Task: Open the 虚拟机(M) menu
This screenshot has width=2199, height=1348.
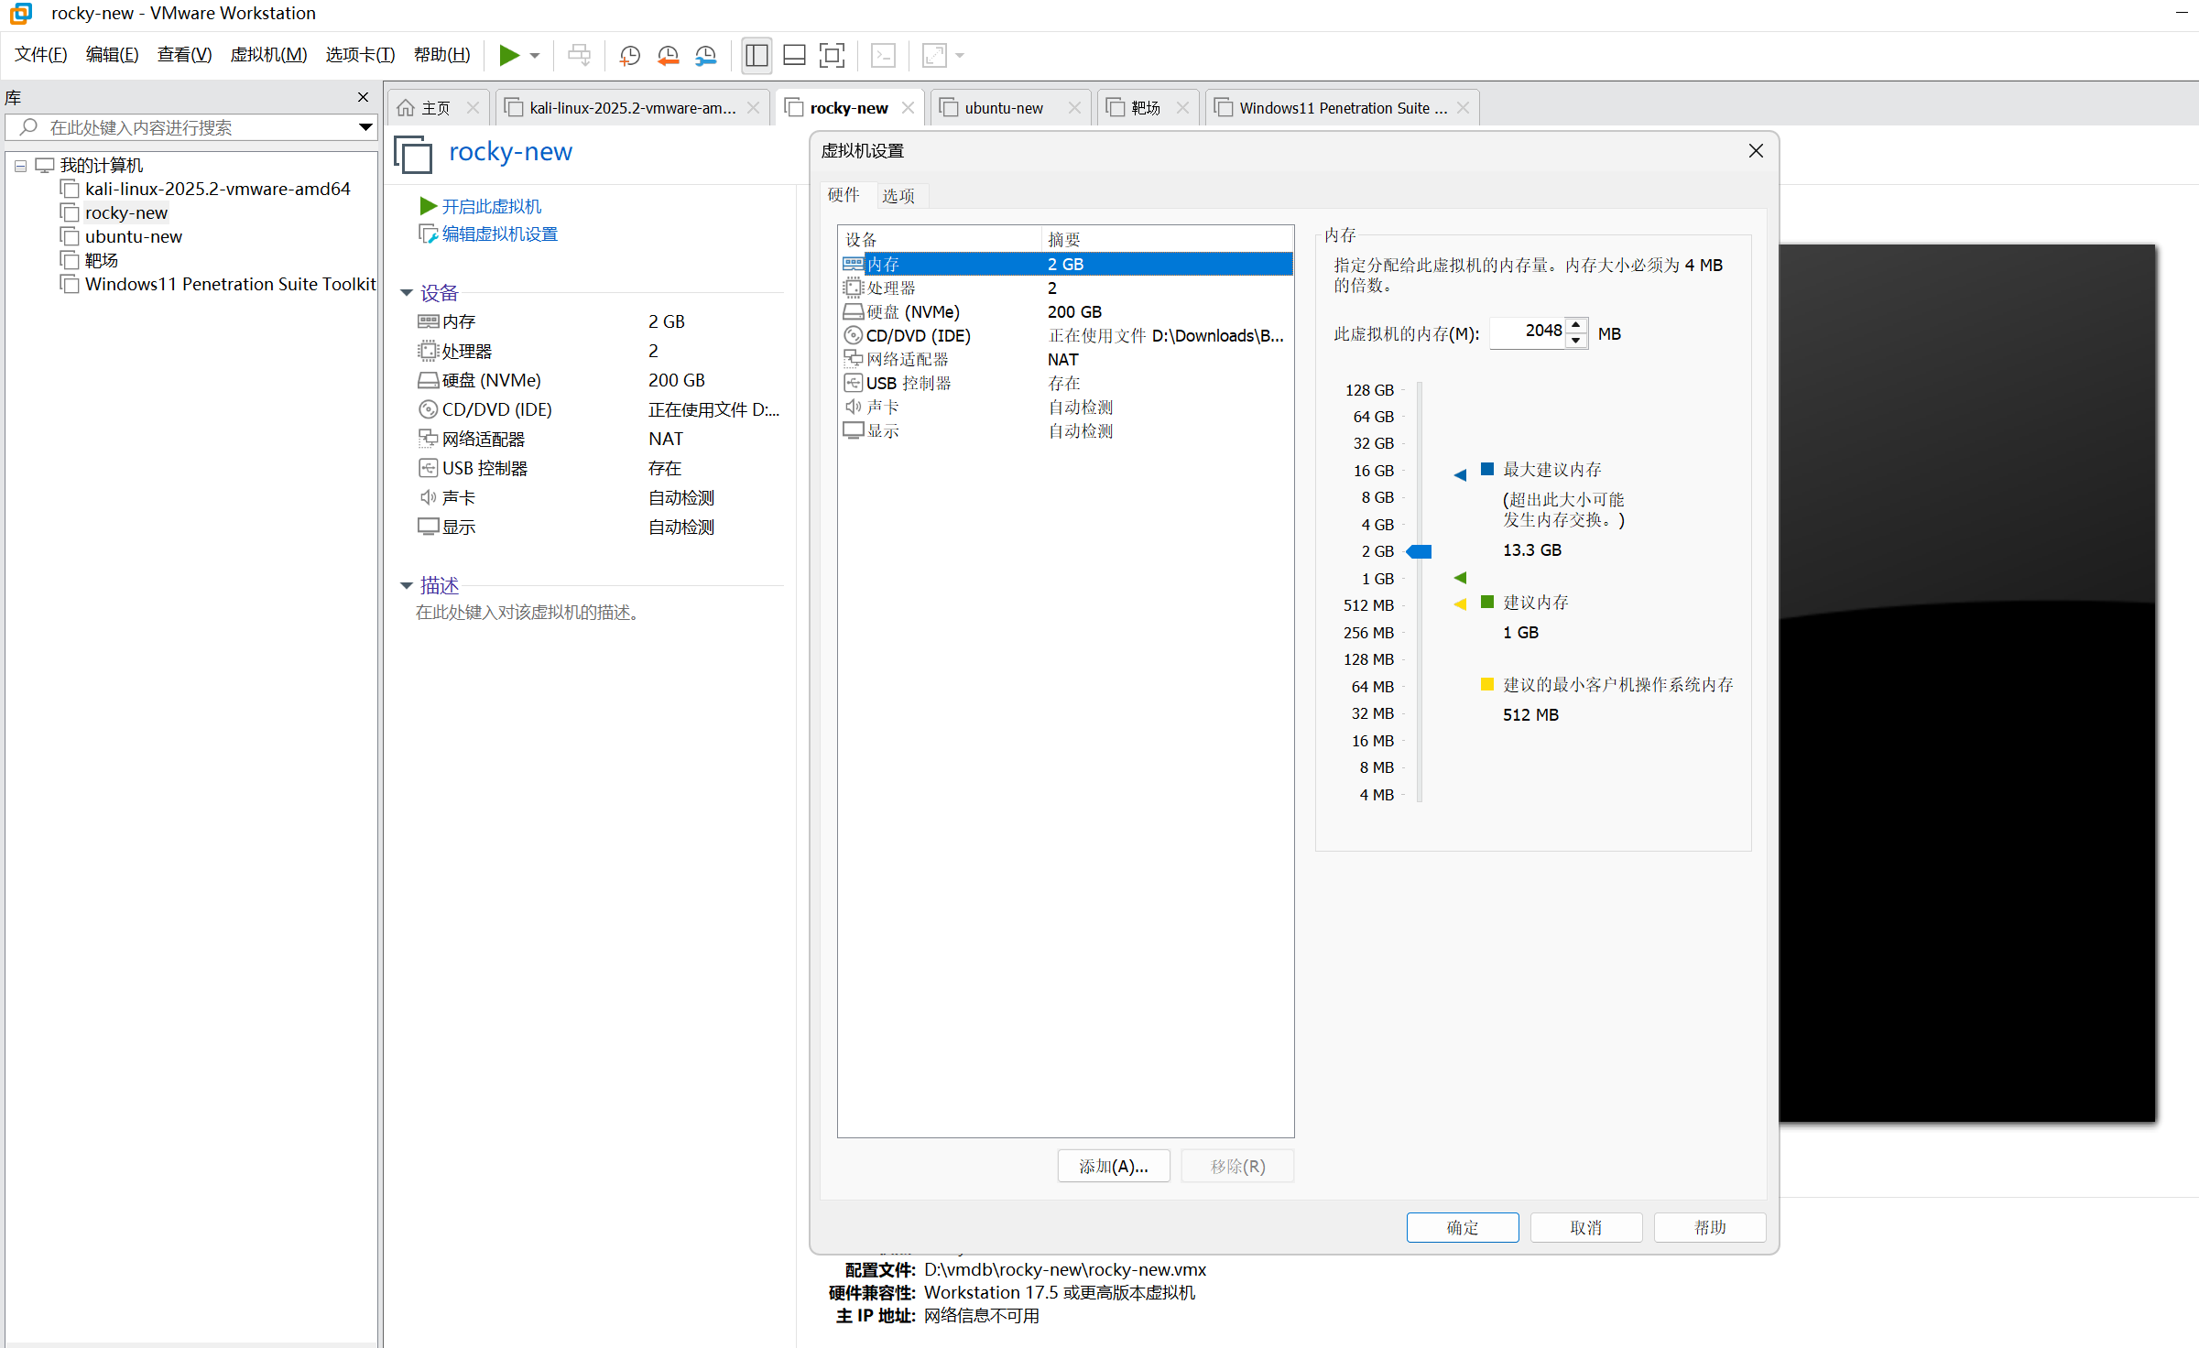Action: tap(268, 55)
